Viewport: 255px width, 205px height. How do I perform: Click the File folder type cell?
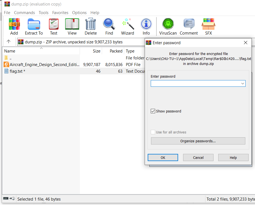click(135, 58)
